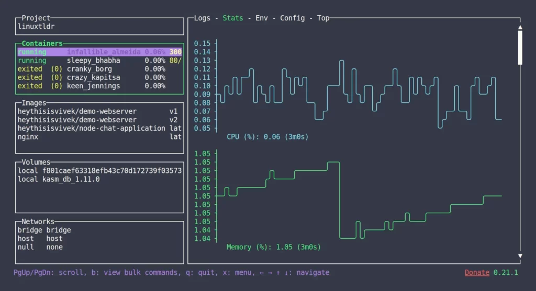Select the nginx image row

[x=99, y=137]
